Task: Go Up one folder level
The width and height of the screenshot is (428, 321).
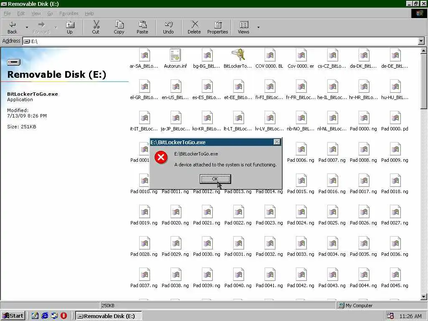Action: pos(70,28)
